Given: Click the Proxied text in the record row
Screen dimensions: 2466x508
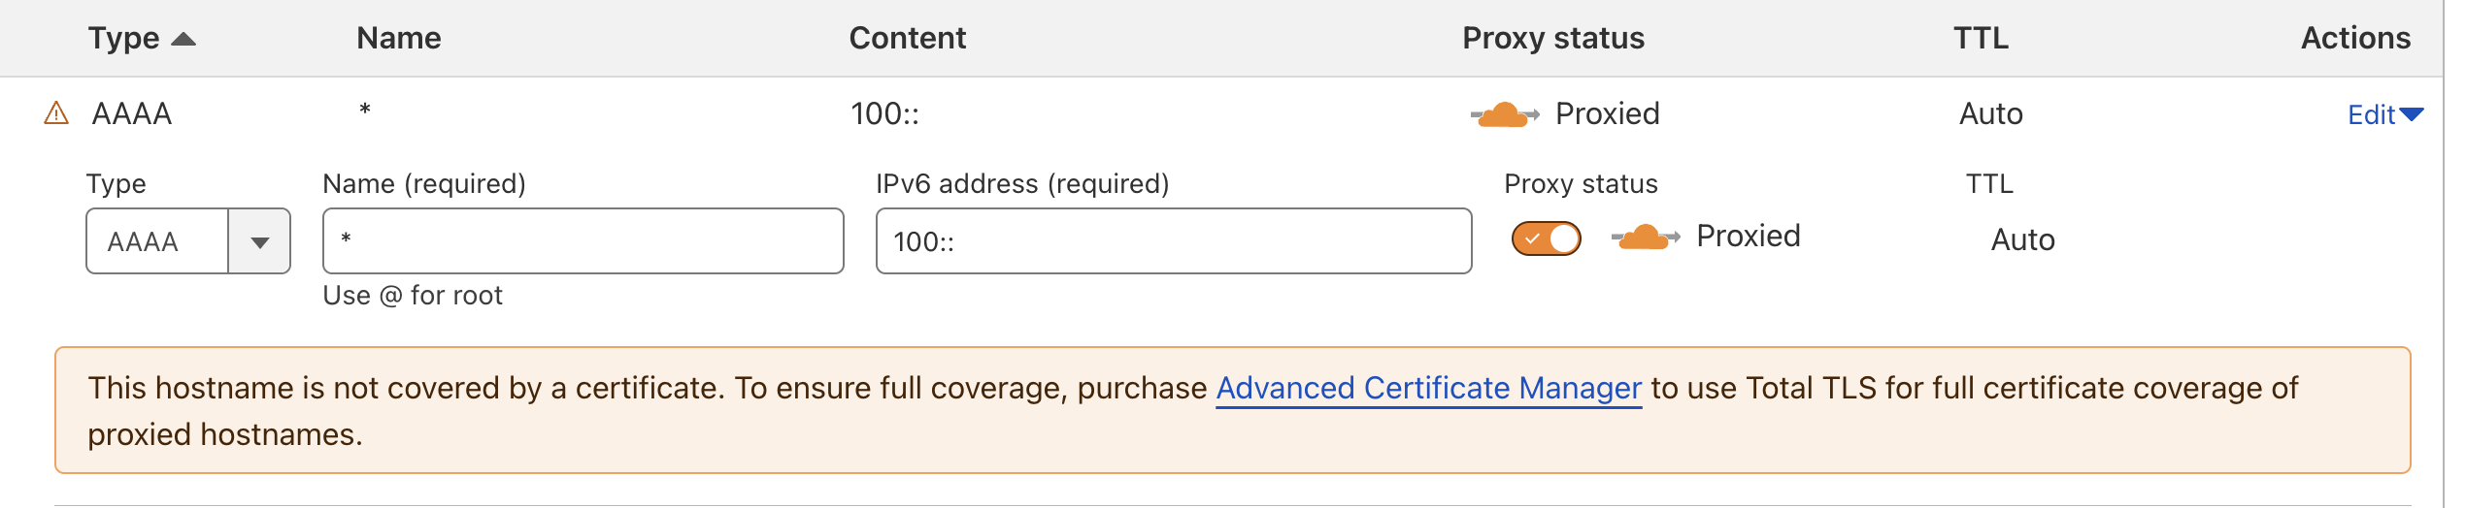Looking at the screenshot, I should [1607, 113].
